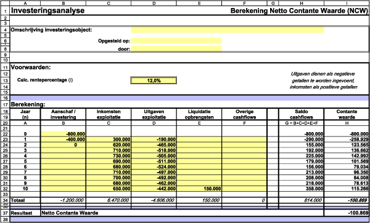Click the 150.000 liquidatie opbrengsten cell
This screenshot has width=370, height=223.
pyautogui.click(x=199, y=189)
